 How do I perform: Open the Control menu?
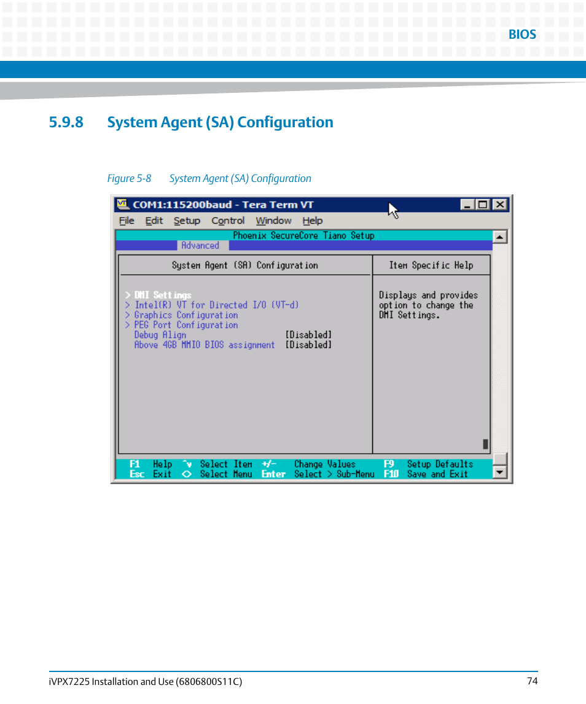(228, 220)
